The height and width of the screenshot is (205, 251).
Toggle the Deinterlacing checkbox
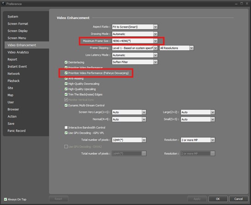point(66,62)
